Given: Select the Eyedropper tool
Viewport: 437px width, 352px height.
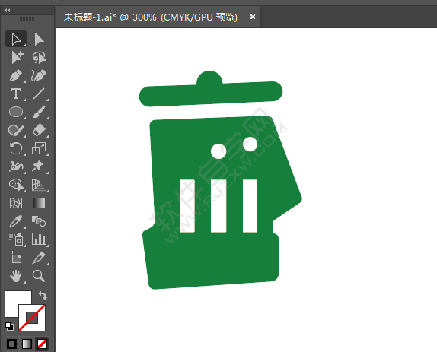Looking at the screenshot, I should [16, 221].
